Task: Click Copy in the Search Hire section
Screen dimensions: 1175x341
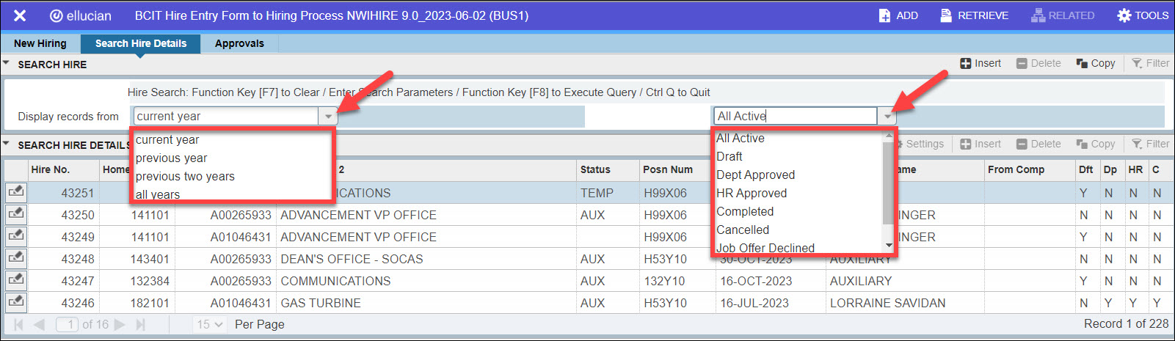Action: tap(1096, 64)
